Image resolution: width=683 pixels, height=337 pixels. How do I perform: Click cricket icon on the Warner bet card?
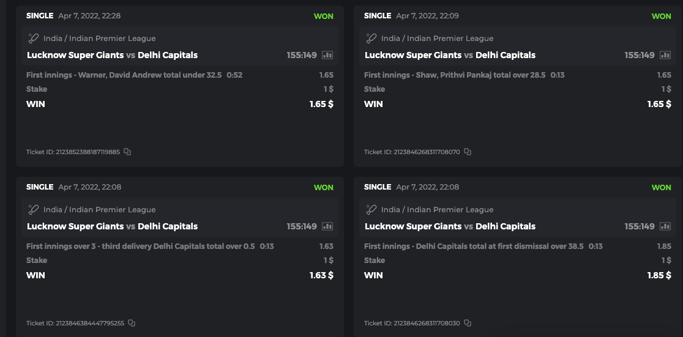34,39
